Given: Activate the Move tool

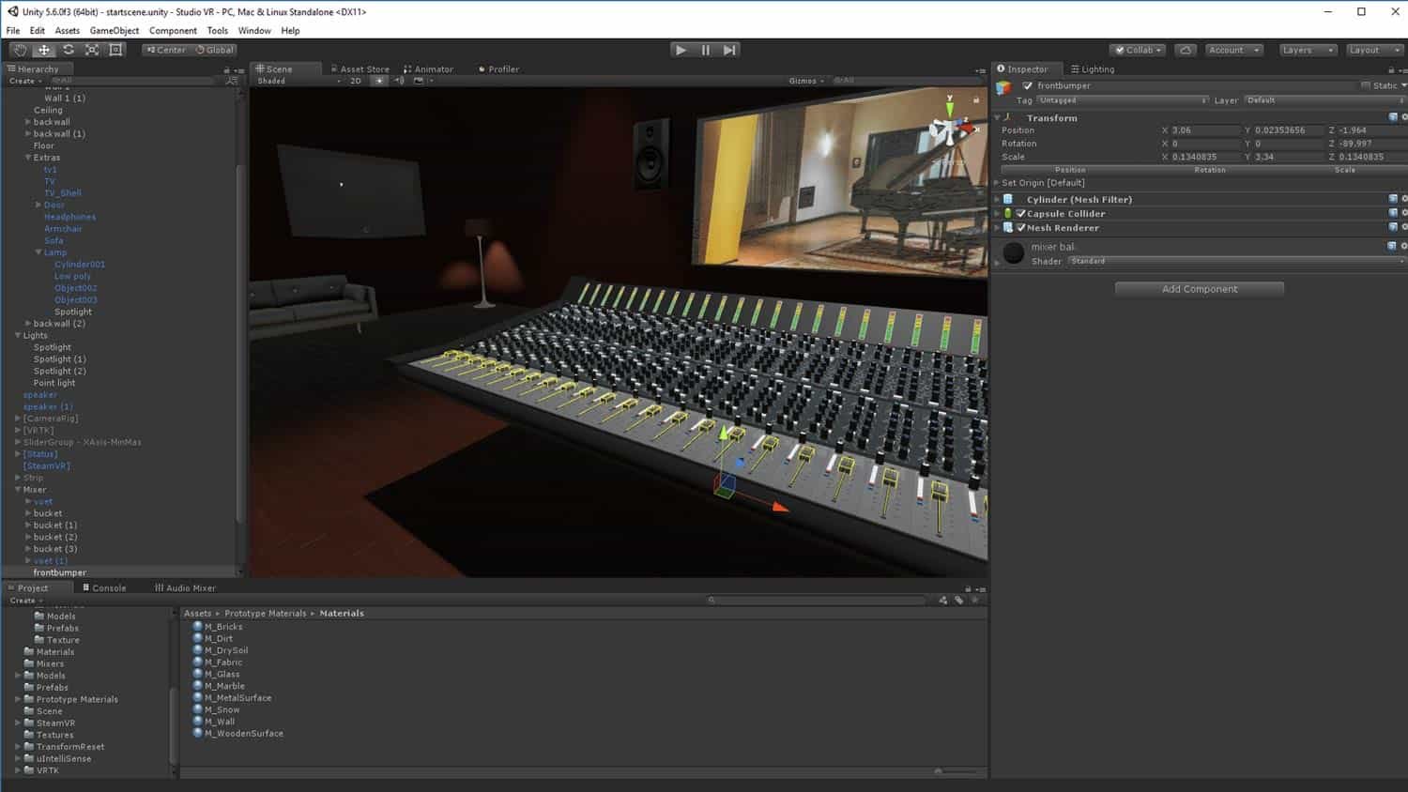Looking at the screenshot, I should [44, 50].
